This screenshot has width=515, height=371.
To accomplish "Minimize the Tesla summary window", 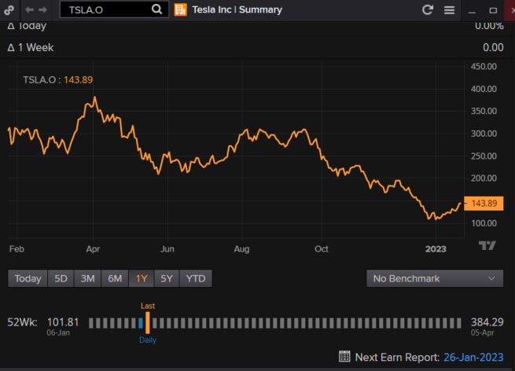I will click(x=472, y=13).
